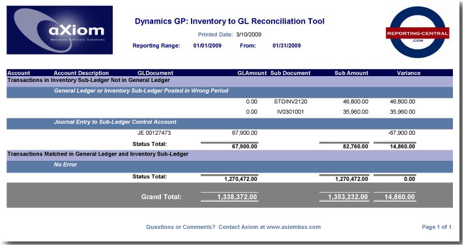Click the Sub Document column header
The height and width of the screenshot is (246, 464).
(290, 73)
